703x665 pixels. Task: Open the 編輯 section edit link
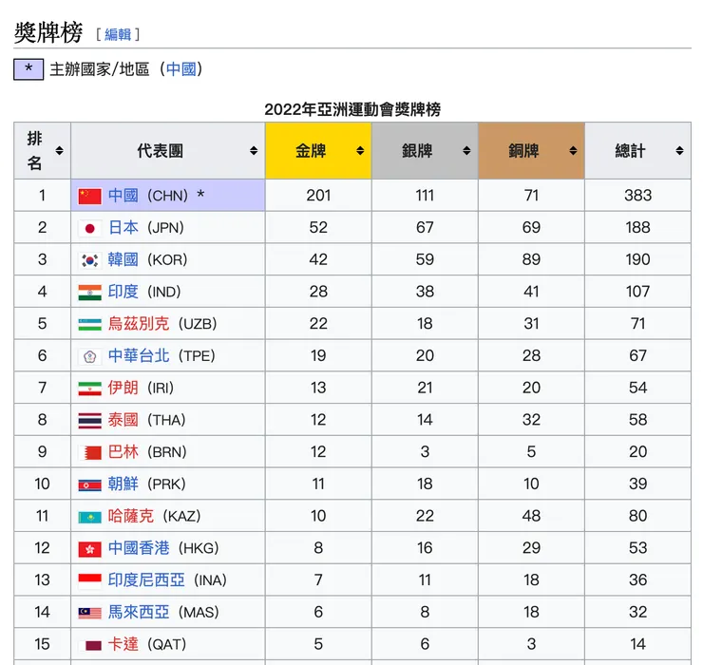pos(118,34)
